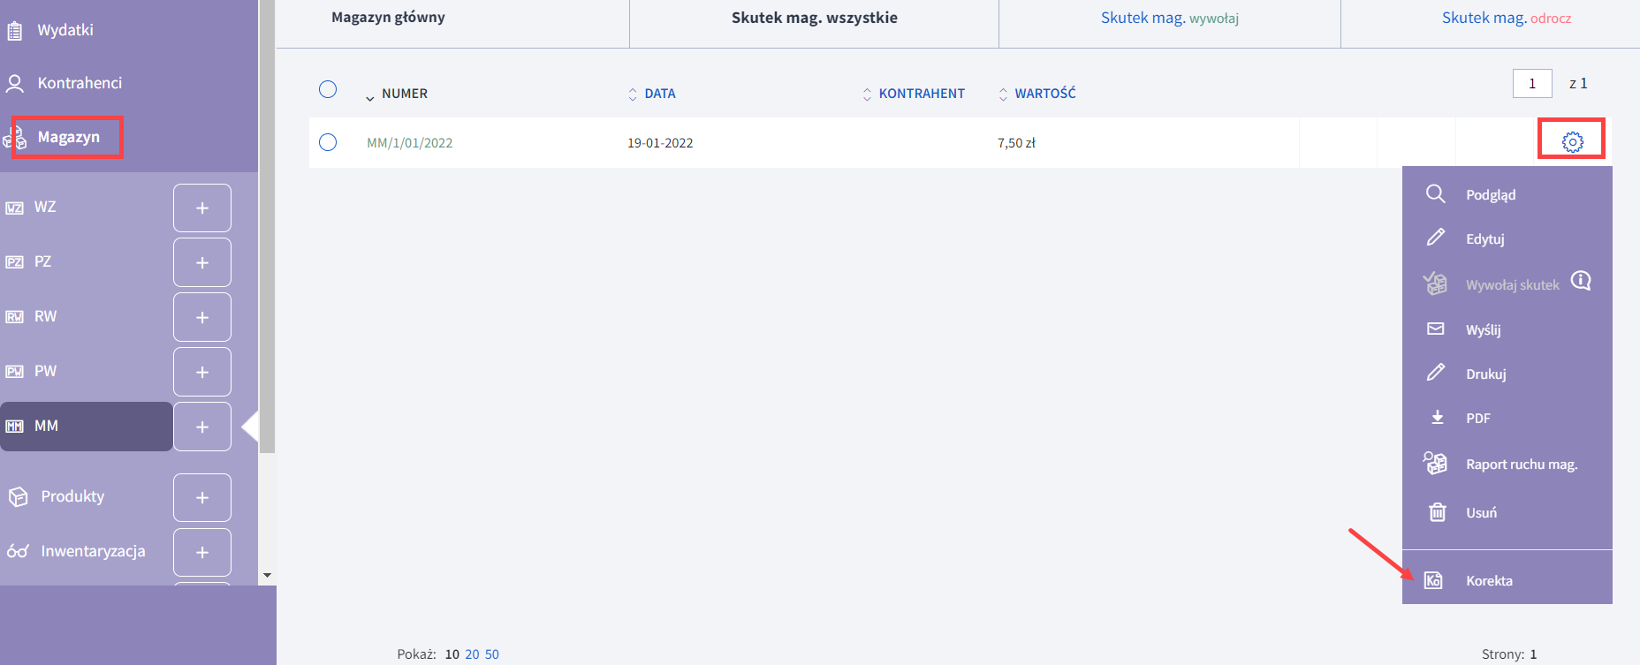Click the Wyślij envelope icon
1640x665 pixels.
click(x=1436, y=329)
